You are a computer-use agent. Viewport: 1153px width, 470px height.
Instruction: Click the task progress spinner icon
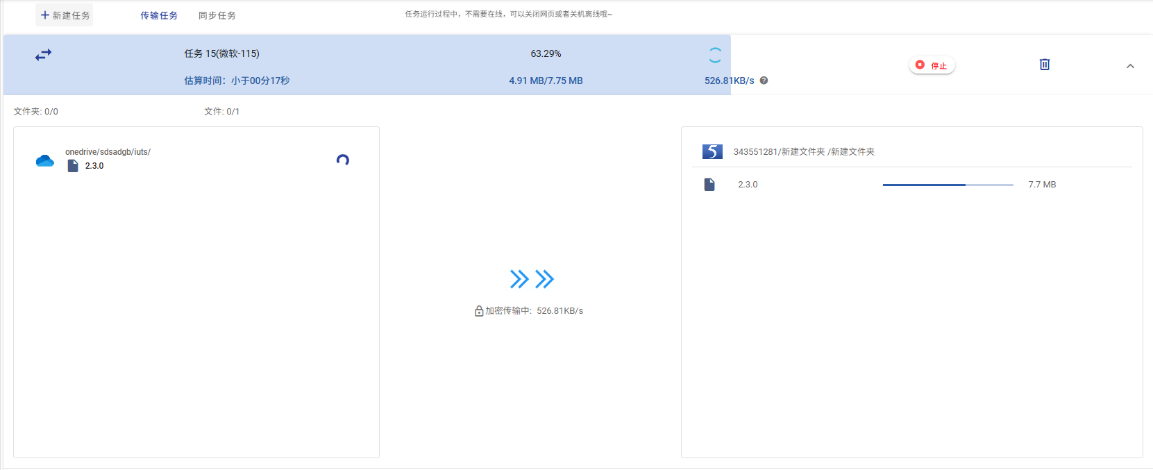(x=715, y=55)
